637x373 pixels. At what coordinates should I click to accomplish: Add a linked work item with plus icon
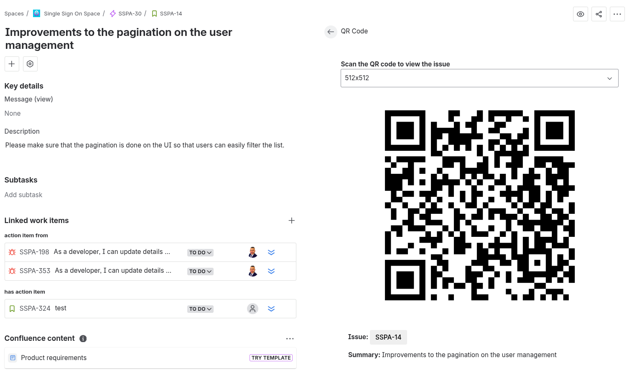pos(292,221)
